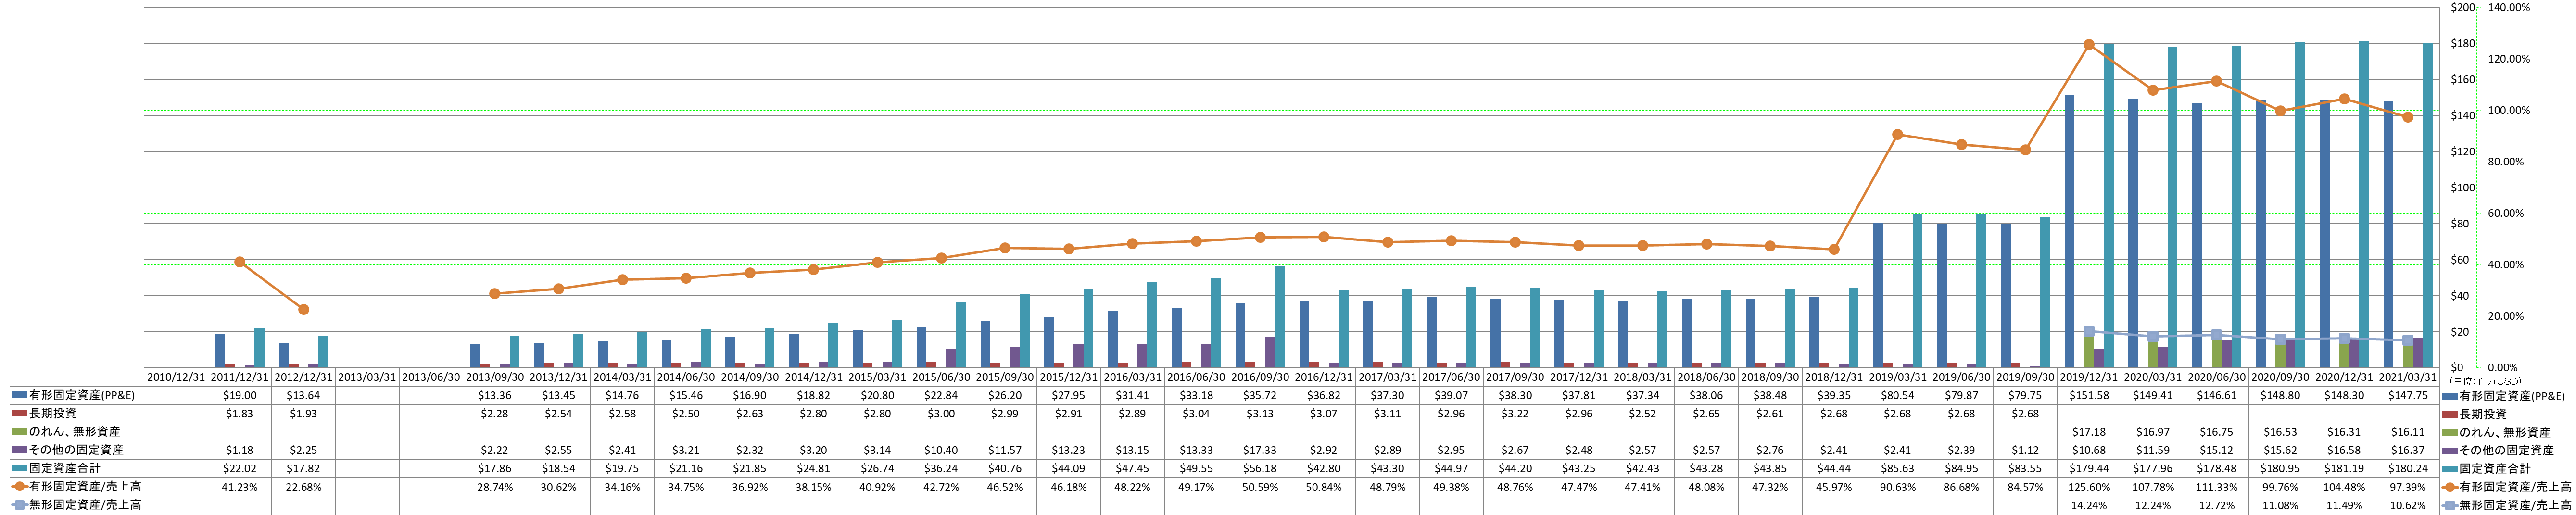Select the '2013/06/30' date column header

[x=431, y=377]
